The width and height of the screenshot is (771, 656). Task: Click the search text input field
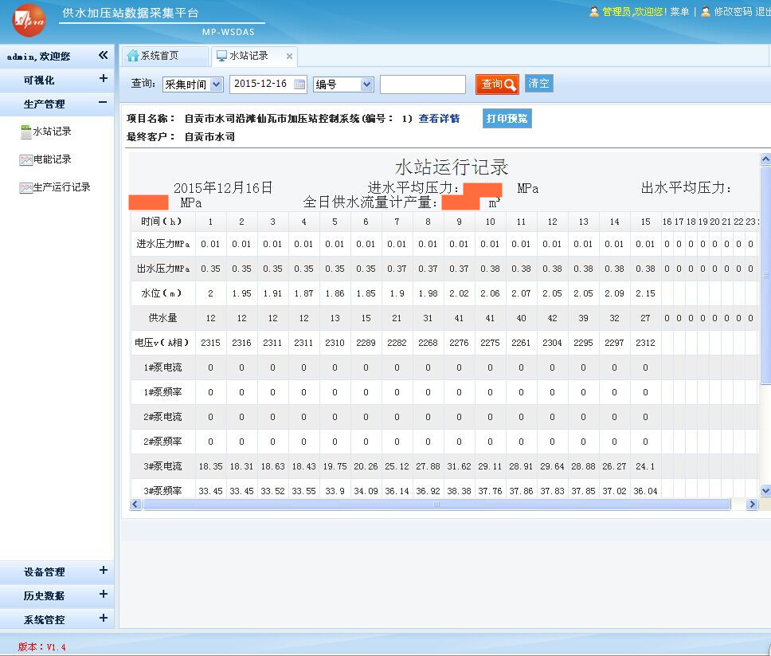coord(422,84)
